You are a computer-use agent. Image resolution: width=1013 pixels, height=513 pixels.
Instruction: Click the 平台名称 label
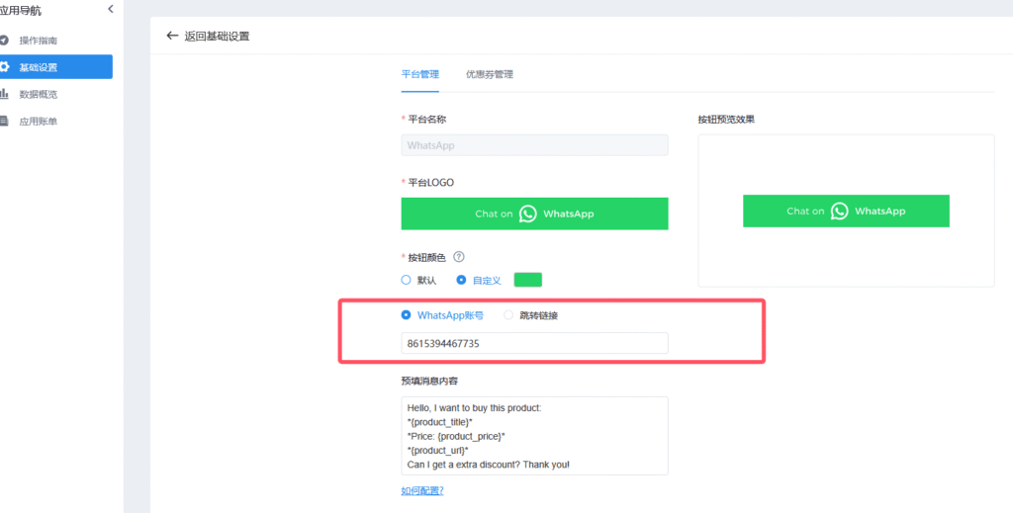coord(427,120)
